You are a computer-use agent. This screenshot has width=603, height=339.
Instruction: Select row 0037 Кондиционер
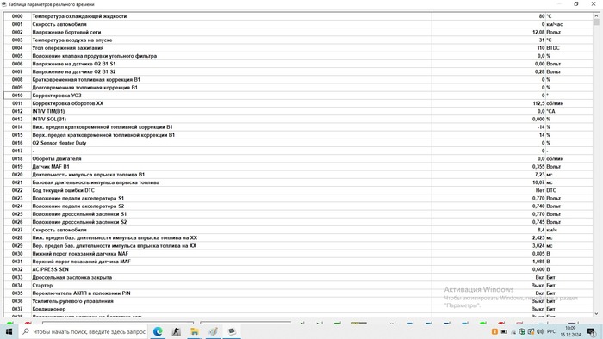[298, 309]
